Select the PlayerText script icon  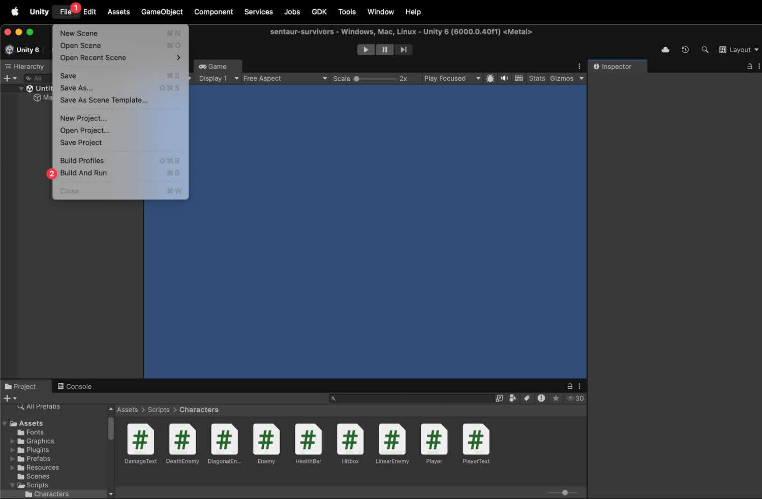[x=476, y=440]
